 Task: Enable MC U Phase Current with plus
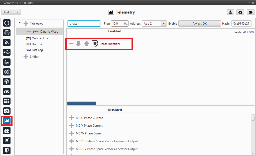72,118
